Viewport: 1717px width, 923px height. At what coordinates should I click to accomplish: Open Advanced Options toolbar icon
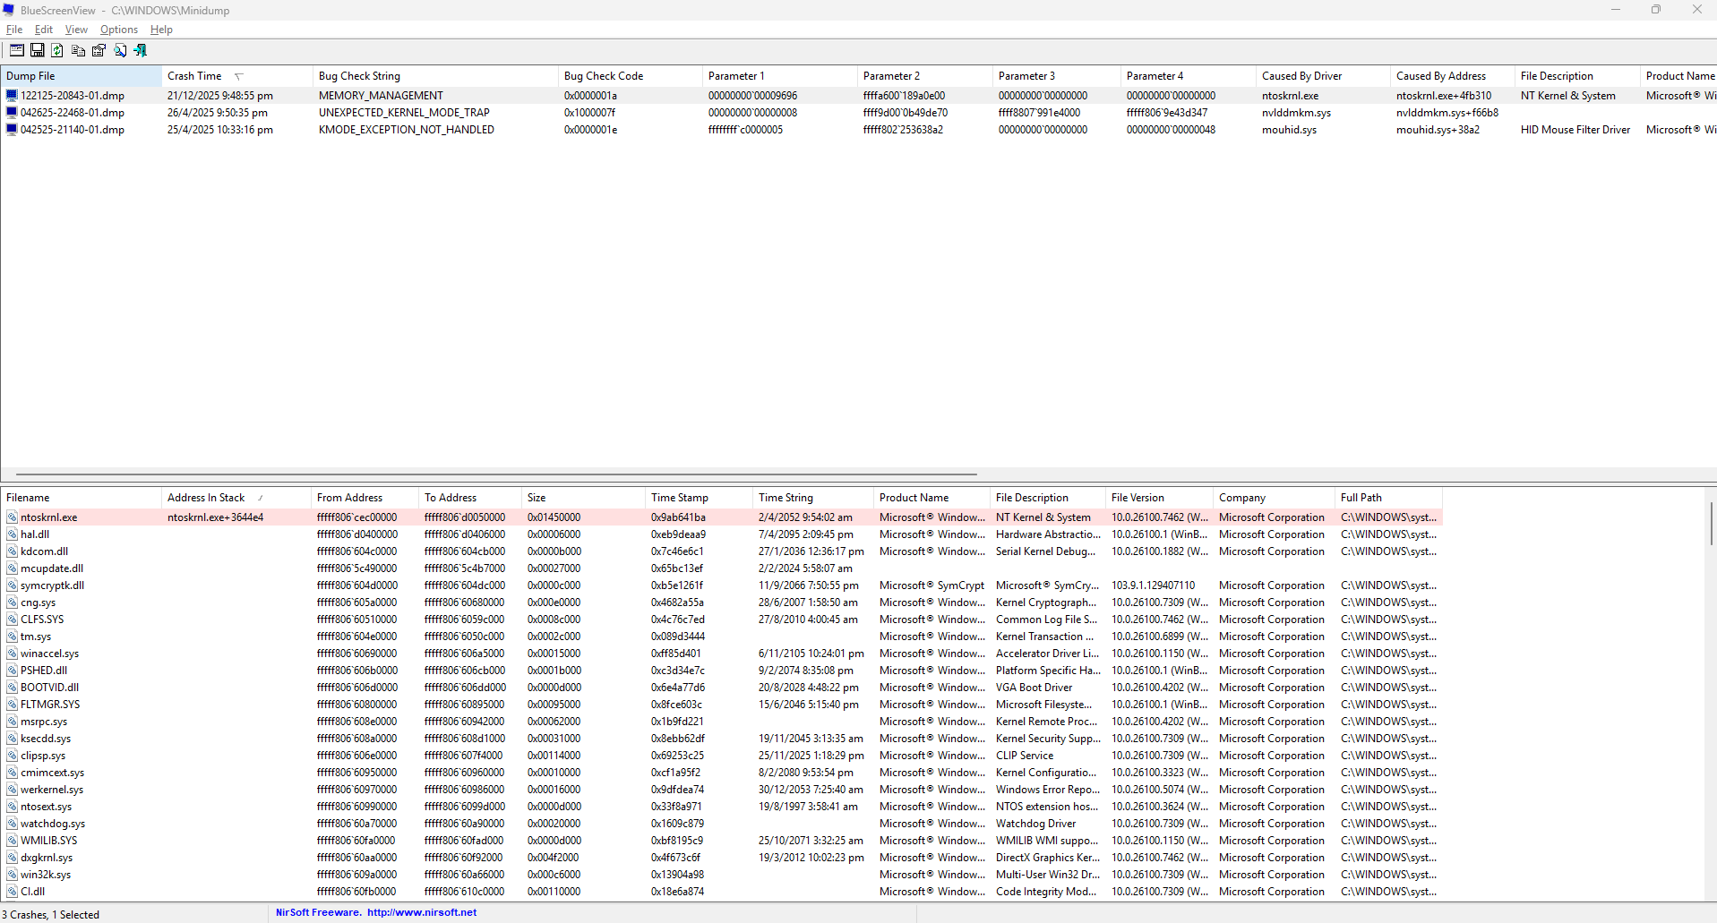[x=17, y=51]
